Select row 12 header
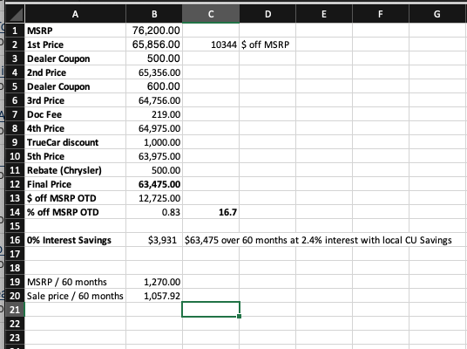Screen dimensions: 467x349 tap(15, 184)
